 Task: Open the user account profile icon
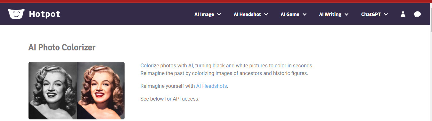pos(403,14)
